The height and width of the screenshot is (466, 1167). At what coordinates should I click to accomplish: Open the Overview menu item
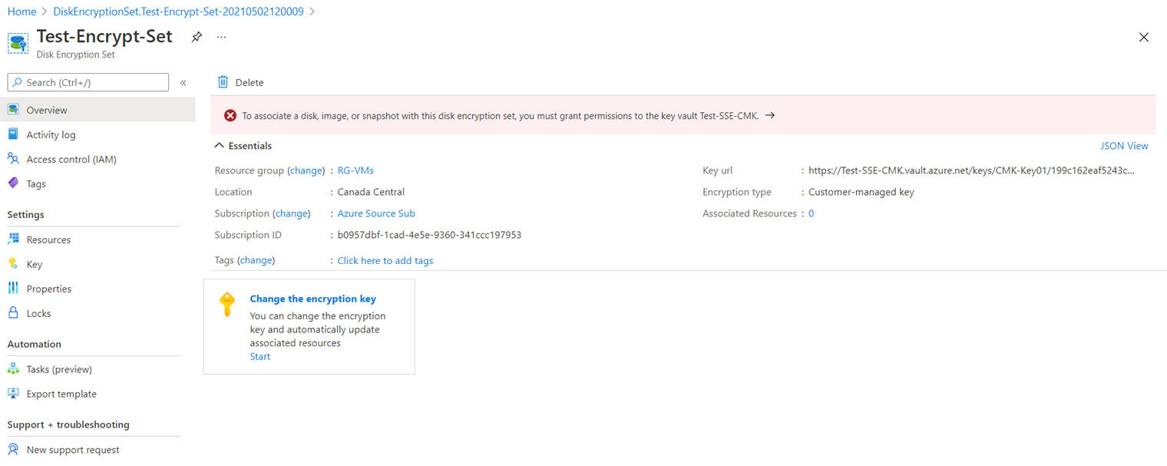tap(98, 110)
